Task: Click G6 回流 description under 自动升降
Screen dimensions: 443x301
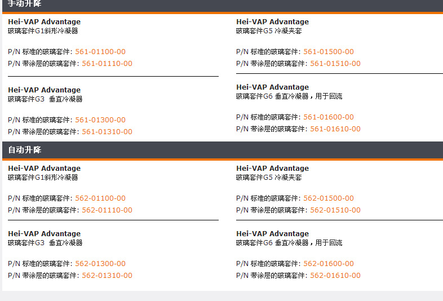Action: pyautogui.click(x=289, y=243)
